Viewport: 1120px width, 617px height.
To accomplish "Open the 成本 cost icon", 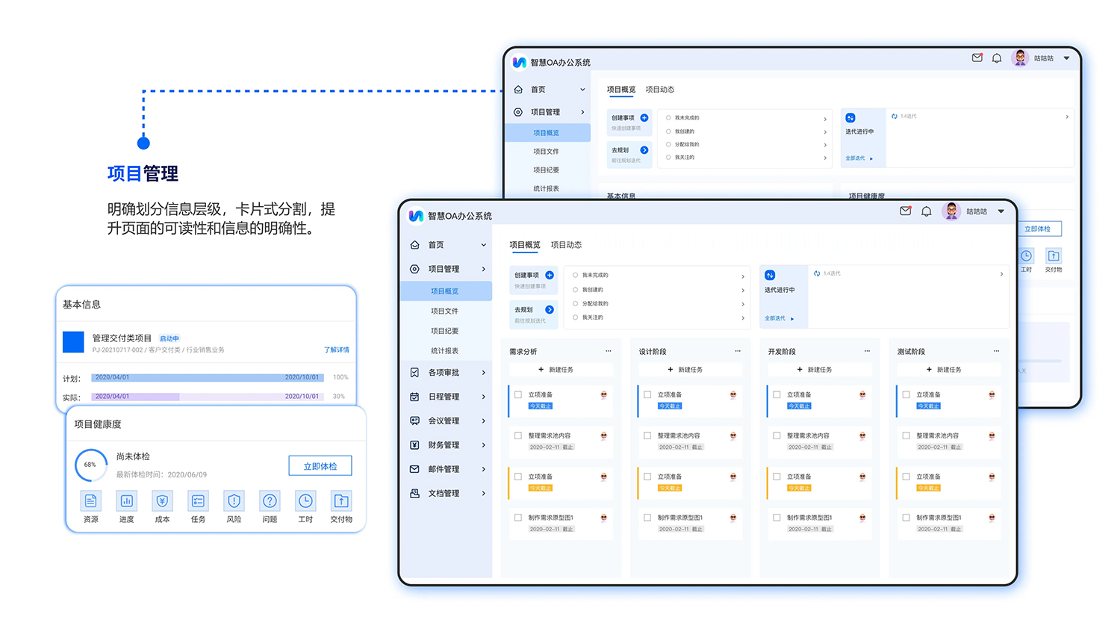I will tap(162, 500).
